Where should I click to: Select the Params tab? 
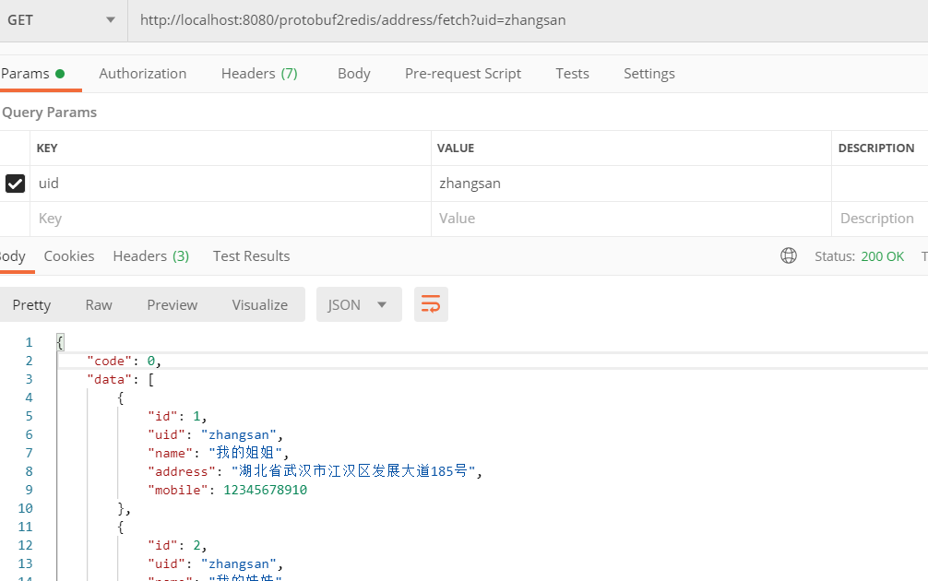[32, 74]
